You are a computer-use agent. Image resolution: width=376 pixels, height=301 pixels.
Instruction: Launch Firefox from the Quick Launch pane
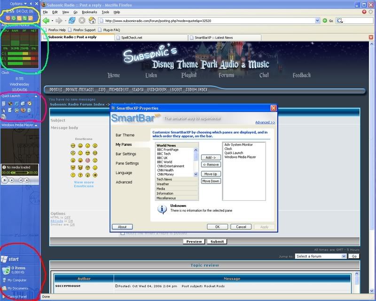pyautogui.click(x=23, y=110)
